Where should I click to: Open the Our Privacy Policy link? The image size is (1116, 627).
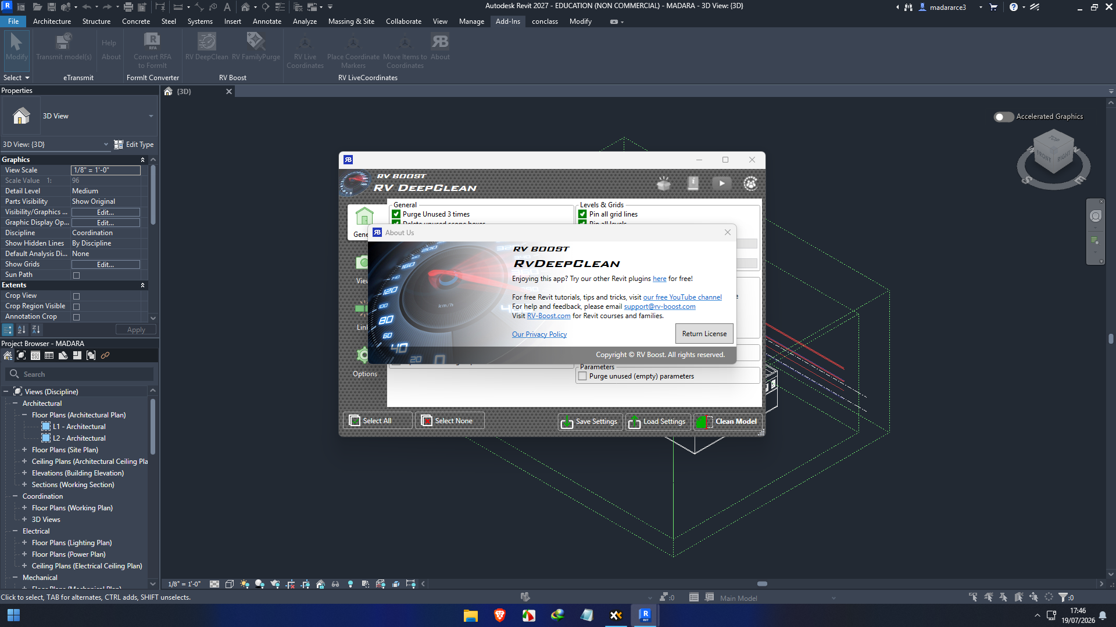point(539,334)
